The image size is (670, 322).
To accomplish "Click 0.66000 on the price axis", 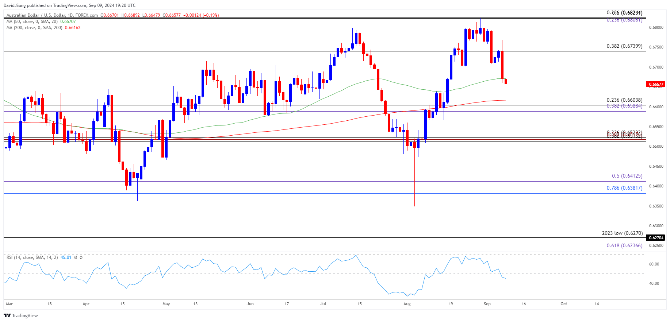I will (656, 107).
